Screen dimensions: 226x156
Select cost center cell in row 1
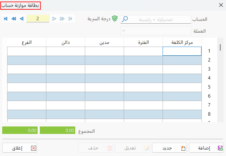click(182, 51)
